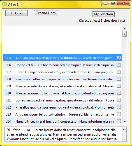
Task: Tick the checkbox for line 006
Action: 119,65
